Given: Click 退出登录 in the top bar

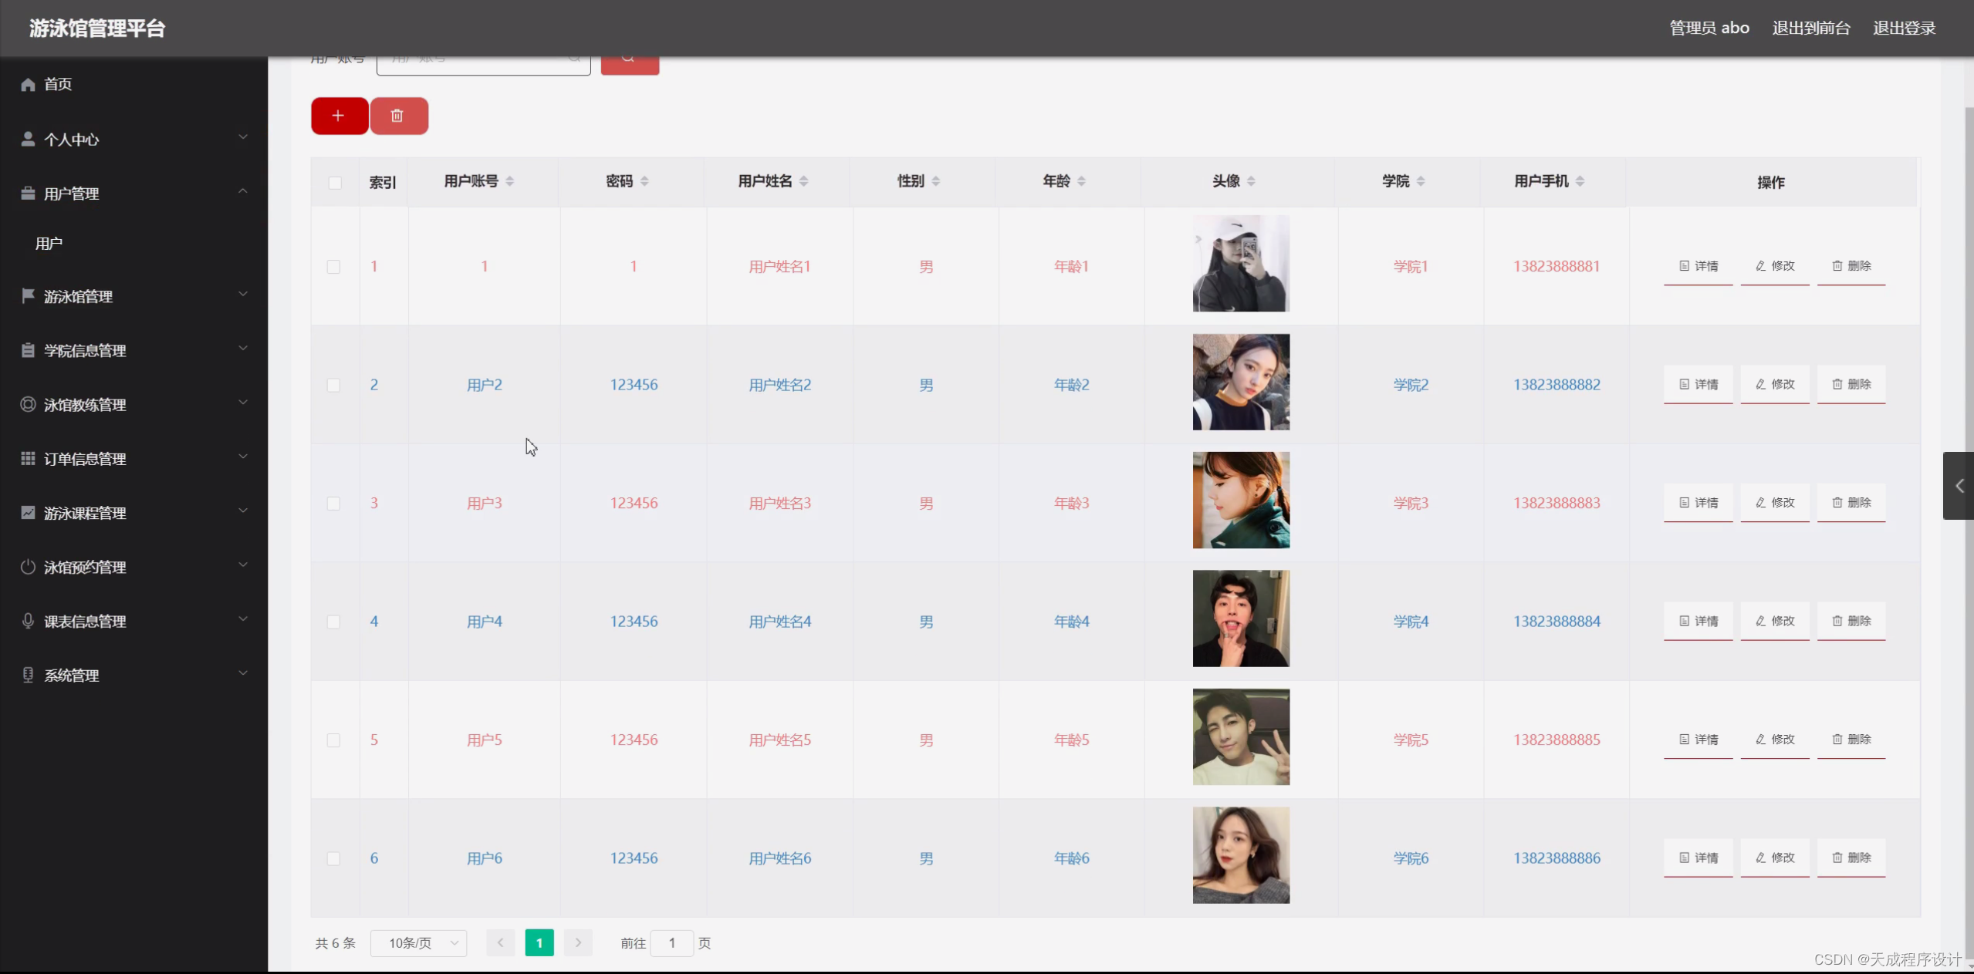Looking at the screenshot, I should pyautogui.click(x=1904, y=29).
